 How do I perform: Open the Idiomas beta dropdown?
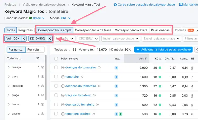click(186, 30)
